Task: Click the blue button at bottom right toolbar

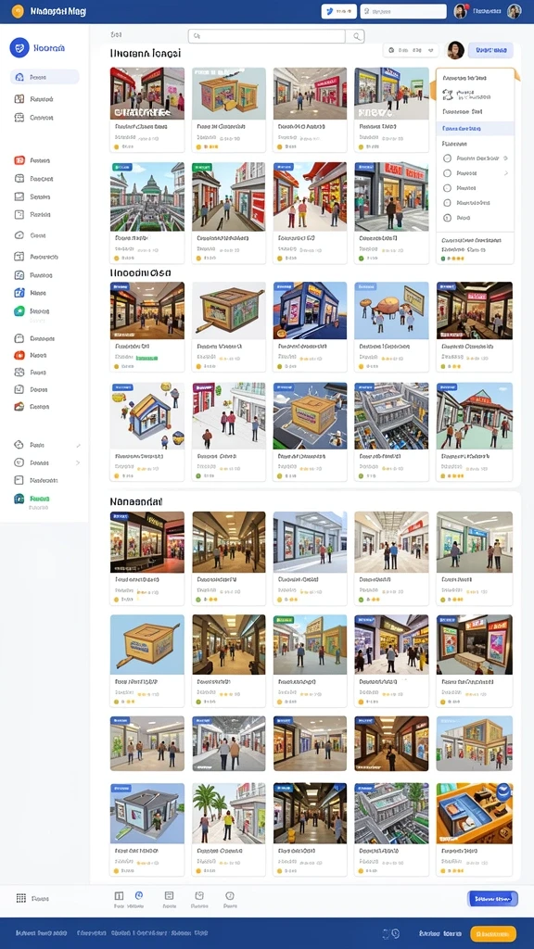Action: point(493,899)
